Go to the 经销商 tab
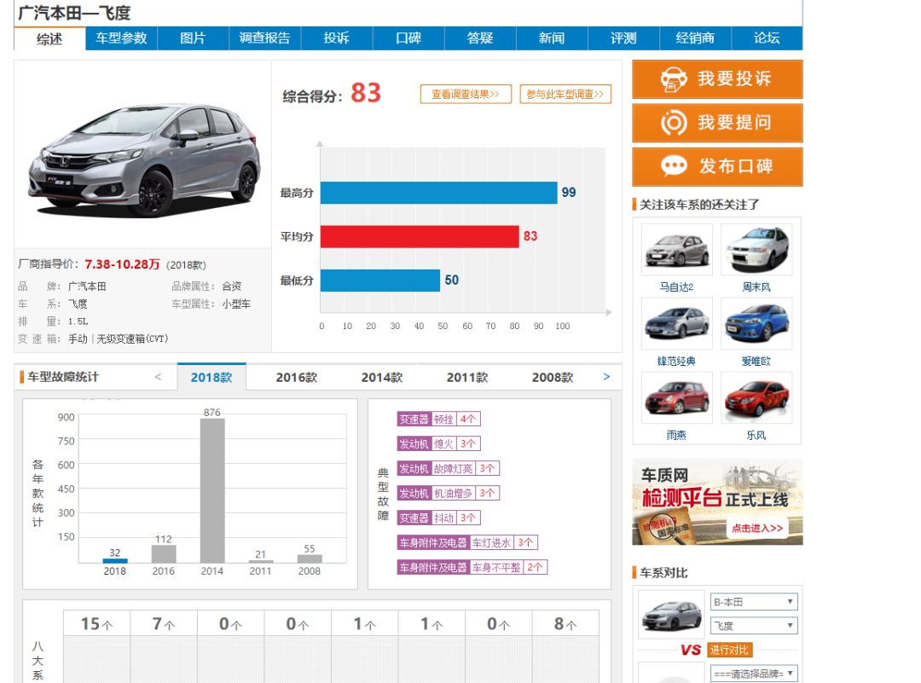 (695, 38)
